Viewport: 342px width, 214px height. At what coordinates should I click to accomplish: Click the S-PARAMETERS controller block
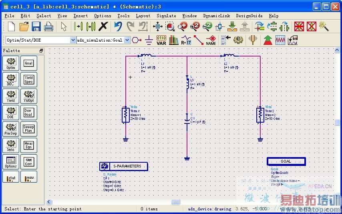point(124,166)
